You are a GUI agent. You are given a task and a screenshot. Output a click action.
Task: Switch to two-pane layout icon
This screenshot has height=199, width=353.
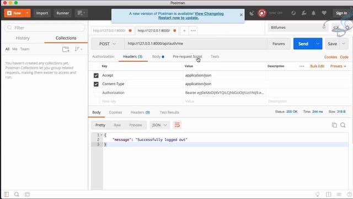[x=329, y=194]
